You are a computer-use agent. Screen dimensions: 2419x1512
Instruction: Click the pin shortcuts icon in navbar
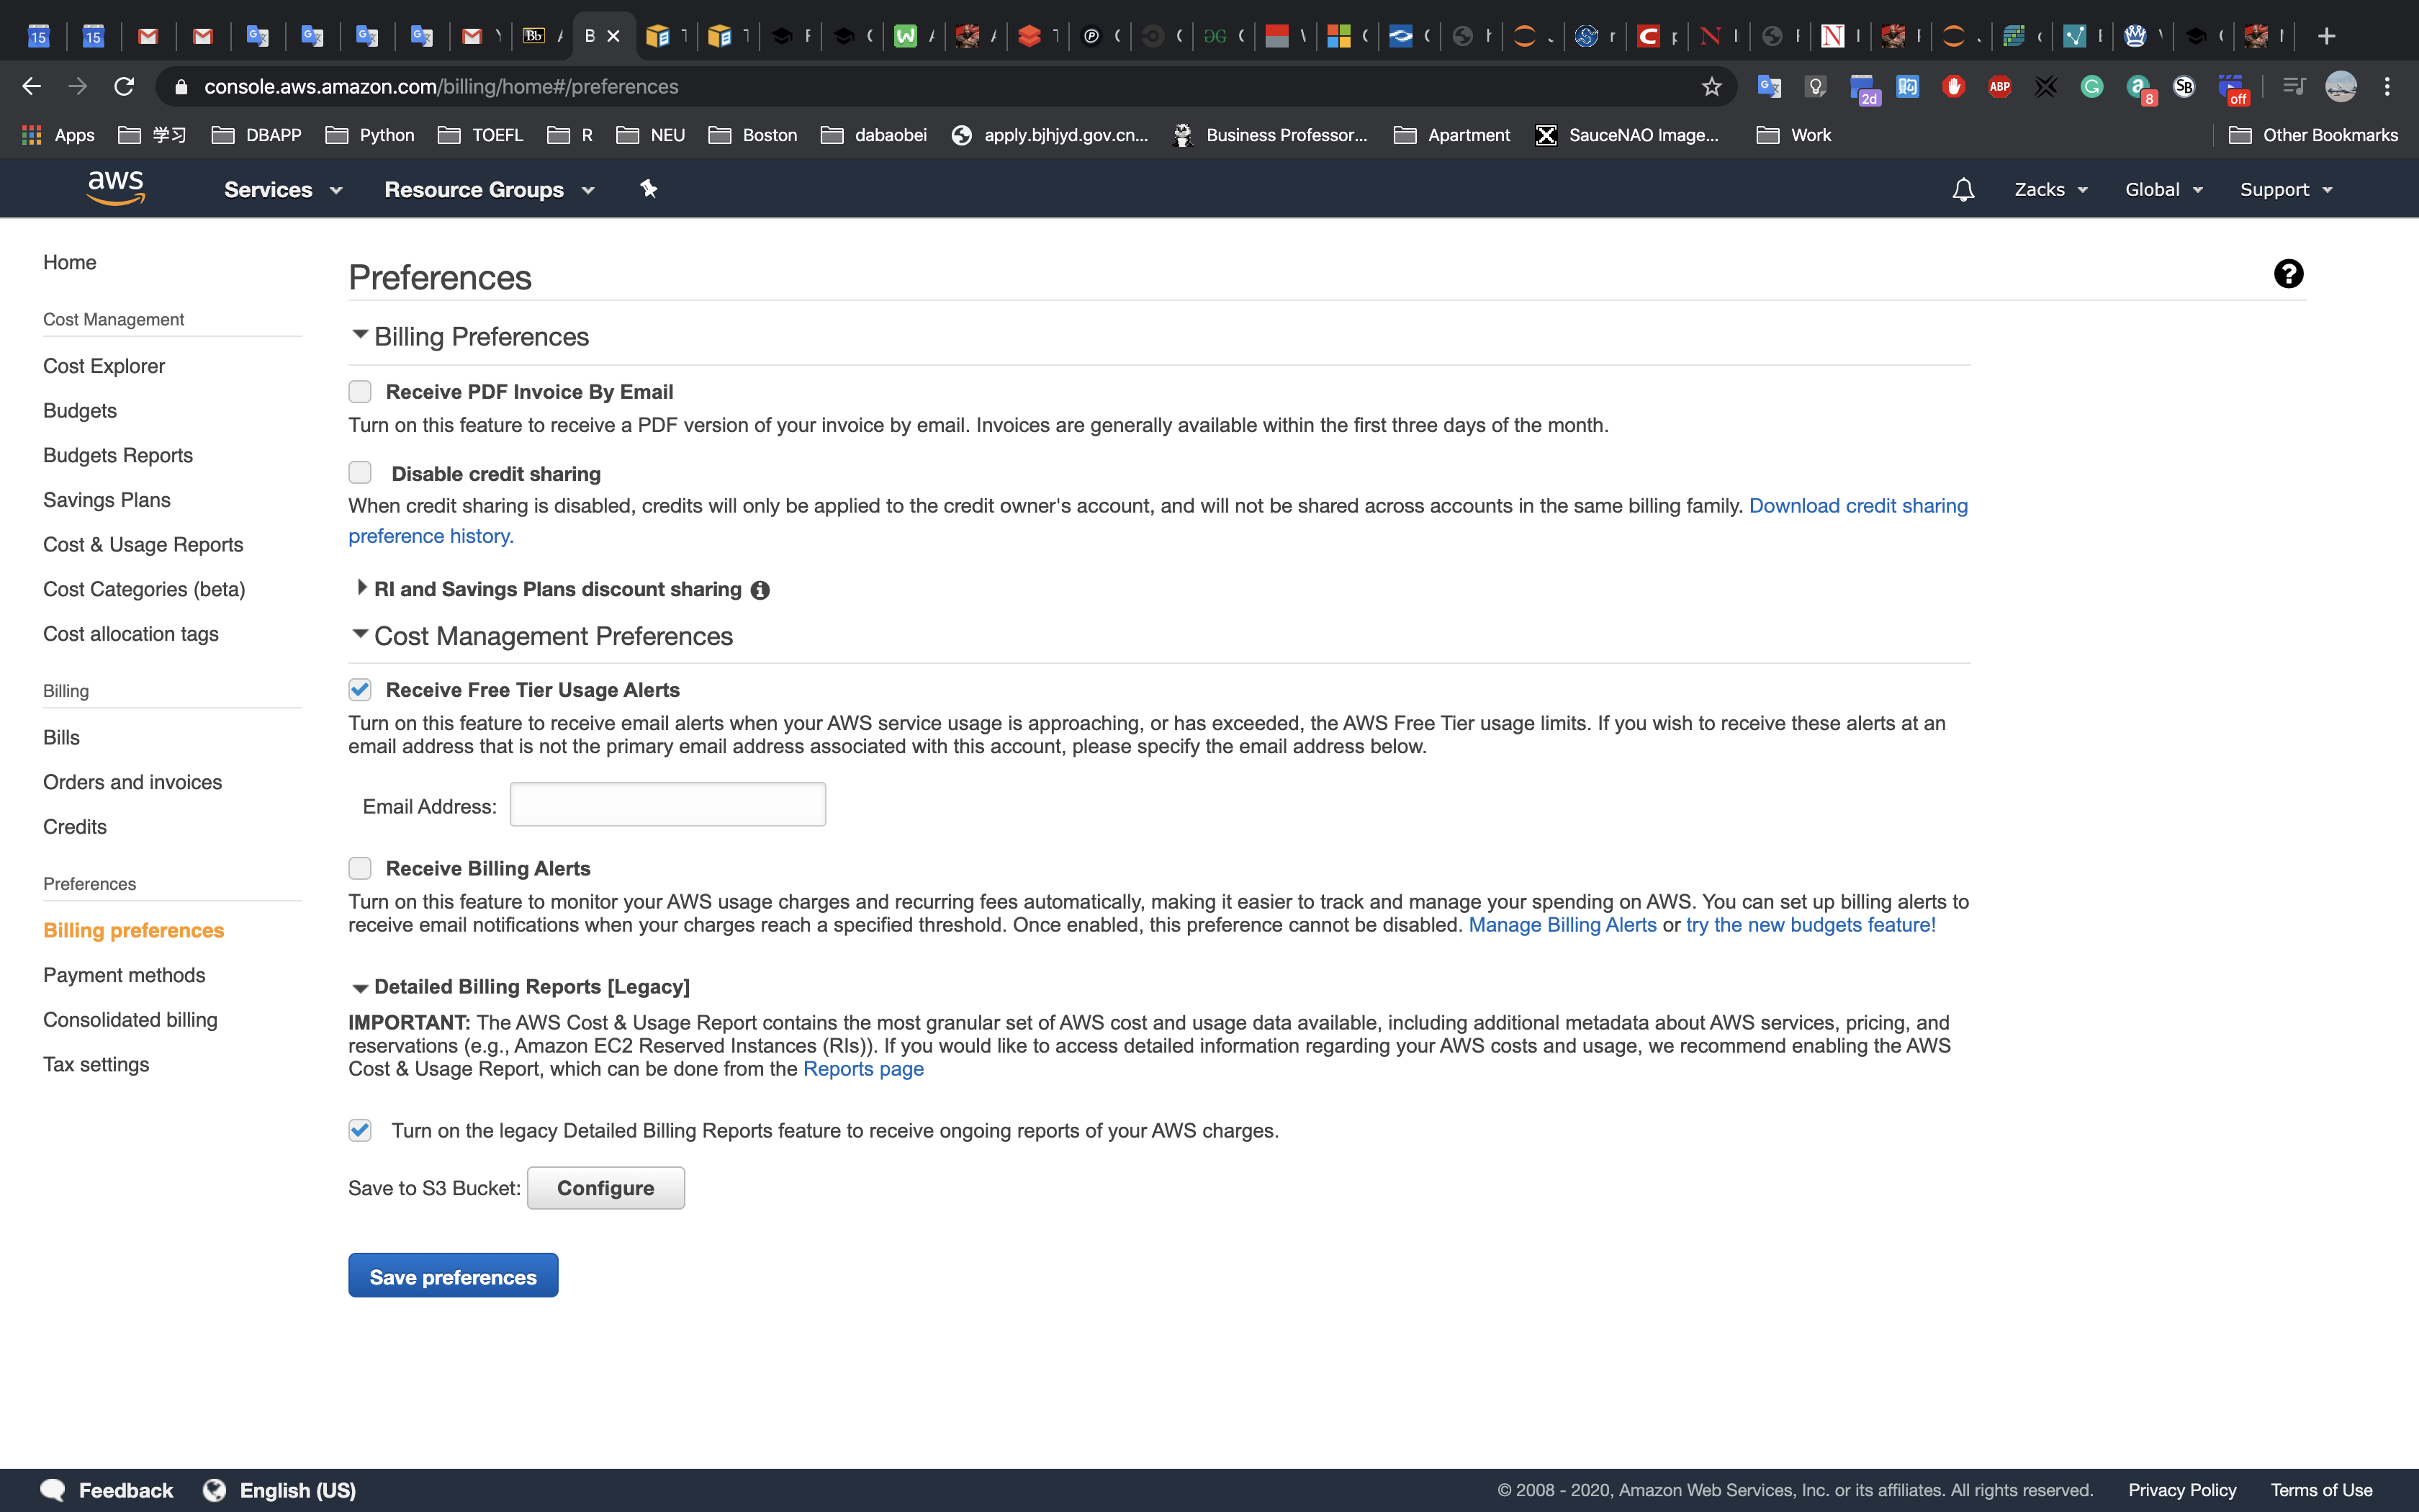649,189
